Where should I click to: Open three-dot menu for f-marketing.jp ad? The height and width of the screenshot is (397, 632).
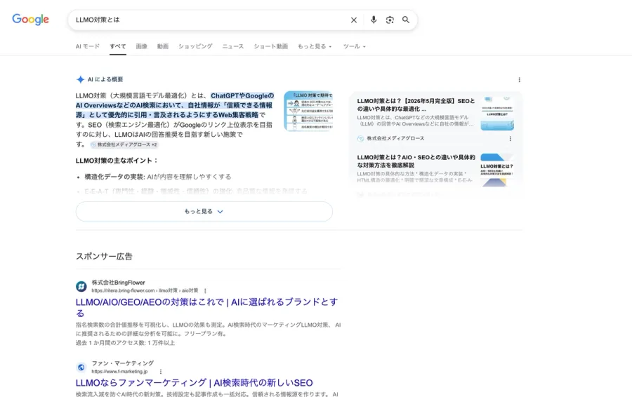click(160, 372)
